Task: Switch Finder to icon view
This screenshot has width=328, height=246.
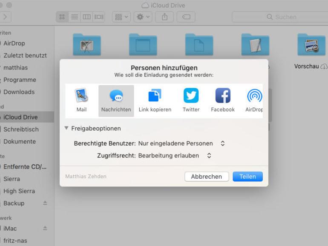Action: pos(62,17)
